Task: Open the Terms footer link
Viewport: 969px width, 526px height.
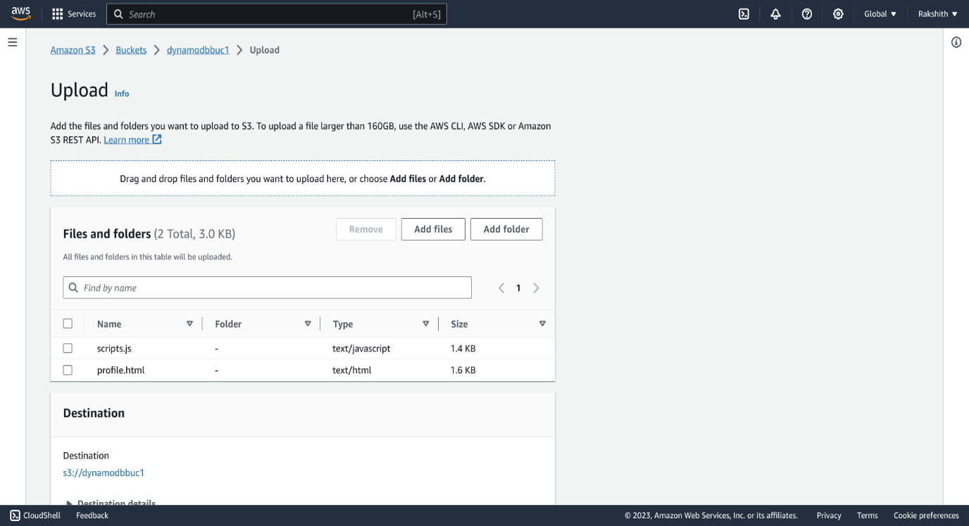Action: point(868,515)
